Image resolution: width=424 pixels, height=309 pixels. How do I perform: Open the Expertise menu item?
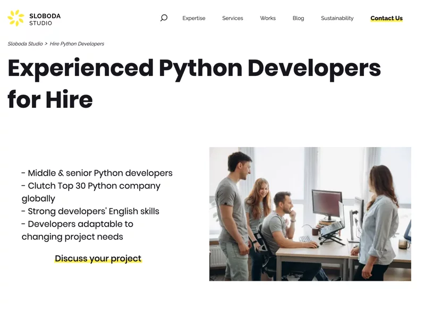(193, 18)
